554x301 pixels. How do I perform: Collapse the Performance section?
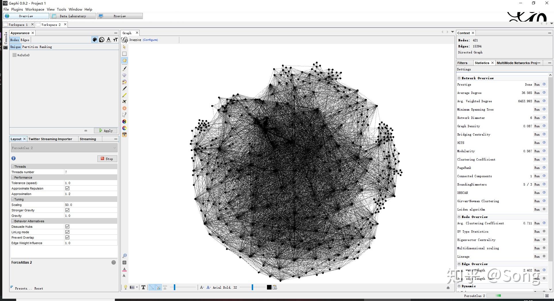pyautogui.click(x=13, y=177)
